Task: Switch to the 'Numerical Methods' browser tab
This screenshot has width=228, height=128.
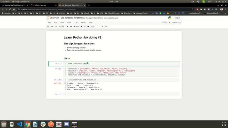Action: pos(15,5)
